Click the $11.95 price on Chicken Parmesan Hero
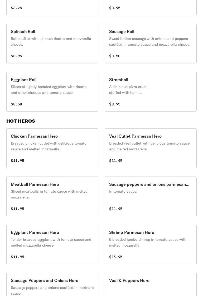Screen dimensions: 203x296 point(17,161)
